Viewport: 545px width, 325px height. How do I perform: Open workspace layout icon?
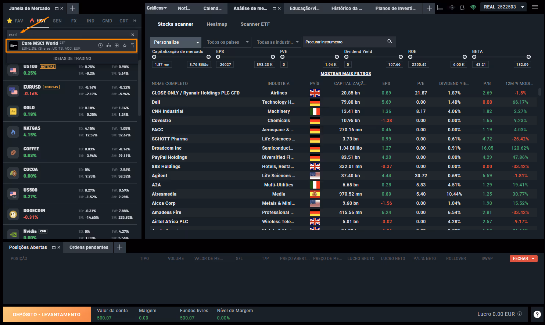(x=441, y=7)
